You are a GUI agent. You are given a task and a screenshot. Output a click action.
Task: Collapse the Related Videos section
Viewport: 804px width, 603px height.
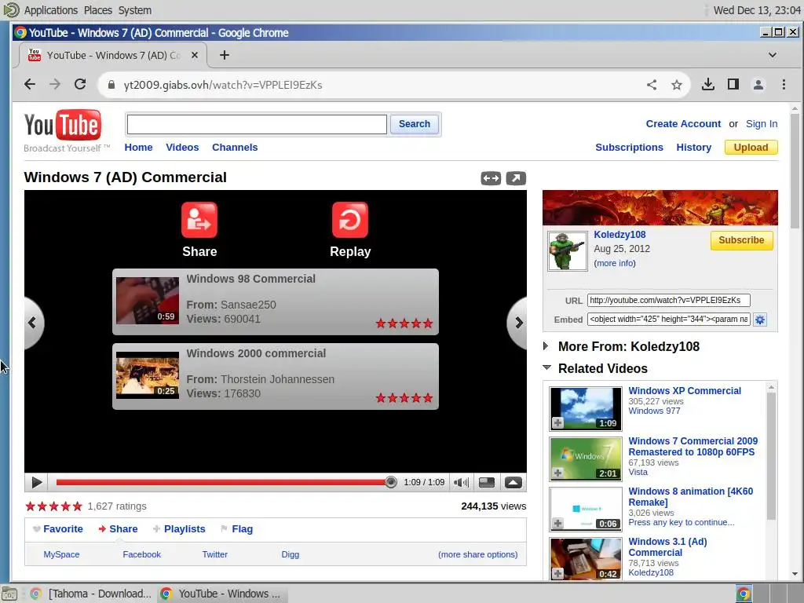[x=546, y=367]
